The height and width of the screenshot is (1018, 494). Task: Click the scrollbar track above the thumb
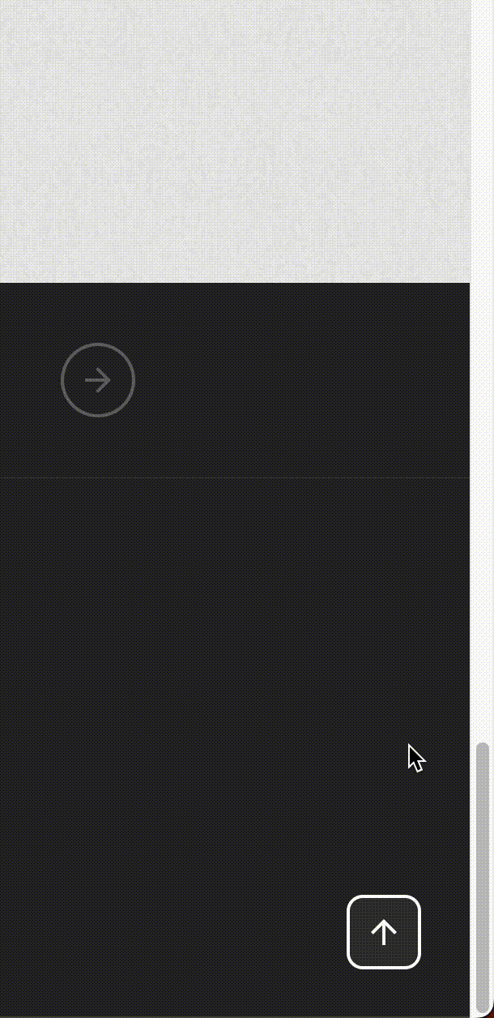point(483,371)
